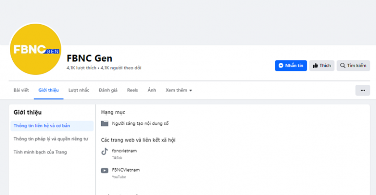
Task: Click the Thích like button
Action: coord(322,65)
